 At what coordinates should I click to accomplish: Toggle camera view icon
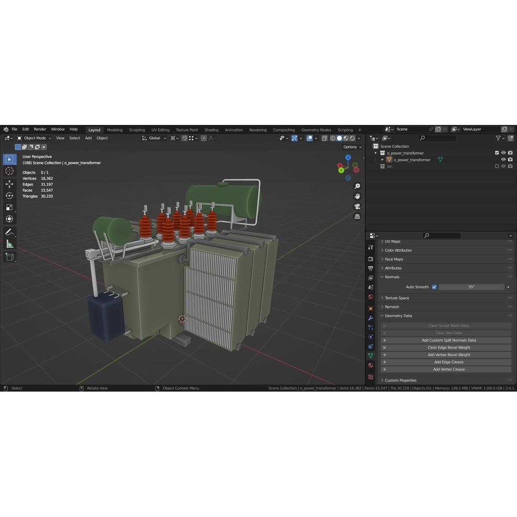click(x=357, y=206)
